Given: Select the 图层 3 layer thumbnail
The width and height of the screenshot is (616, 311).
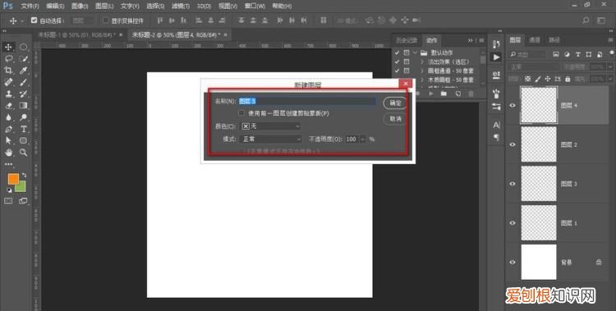Looking at the screenshot, I should [539, 184].
